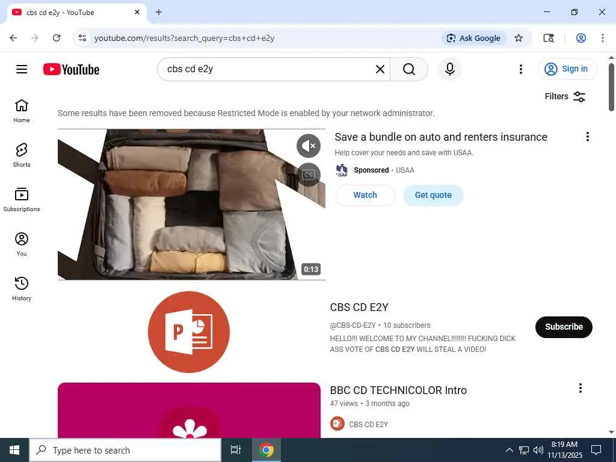Open the volume tray icon
The width and height of the screenshot is (616, 462).
coord(538,450)
